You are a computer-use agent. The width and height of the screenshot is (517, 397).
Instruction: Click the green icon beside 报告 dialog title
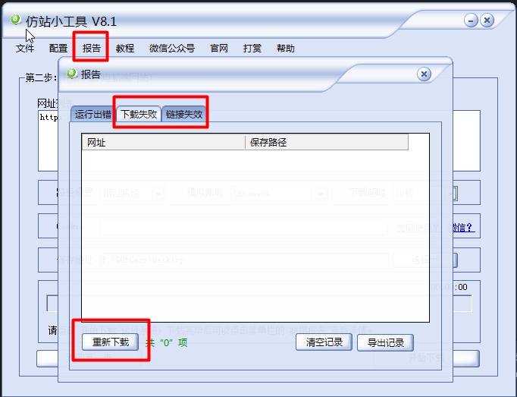click(x=71, y=73)
